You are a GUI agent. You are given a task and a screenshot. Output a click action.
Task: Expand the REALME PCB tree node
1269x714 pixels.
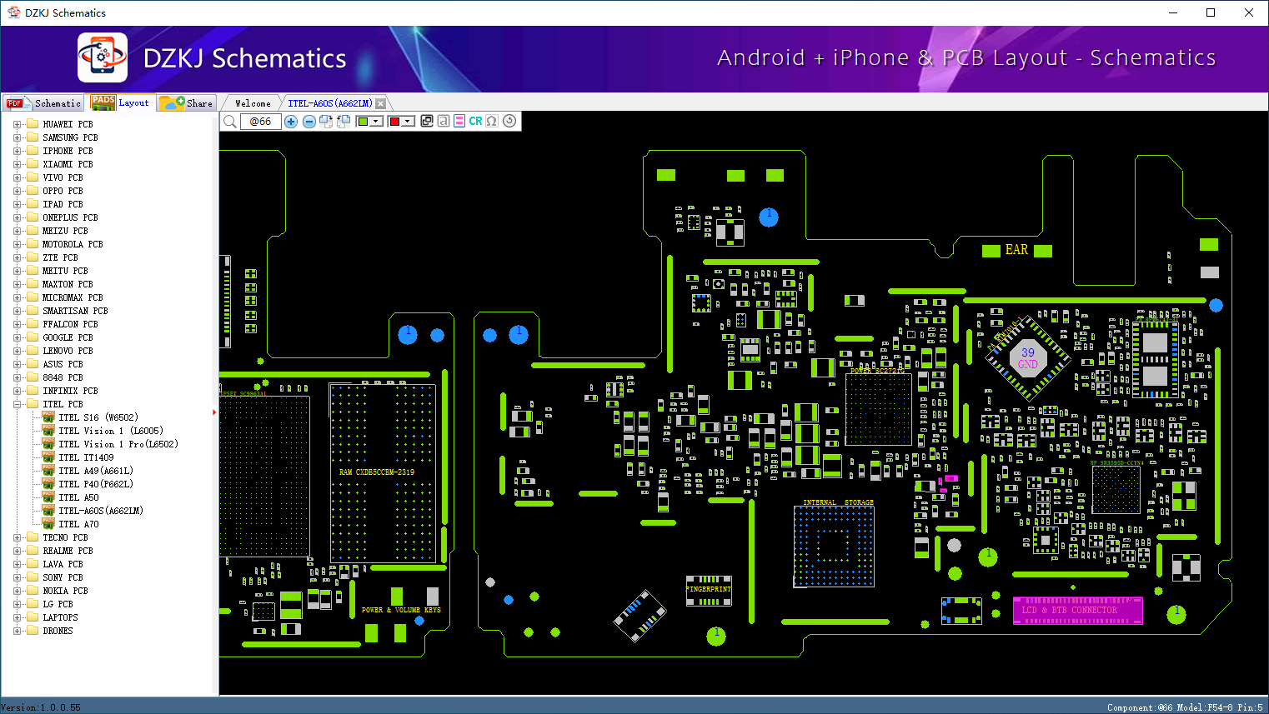pyautogui.click(x=17, y=551)
